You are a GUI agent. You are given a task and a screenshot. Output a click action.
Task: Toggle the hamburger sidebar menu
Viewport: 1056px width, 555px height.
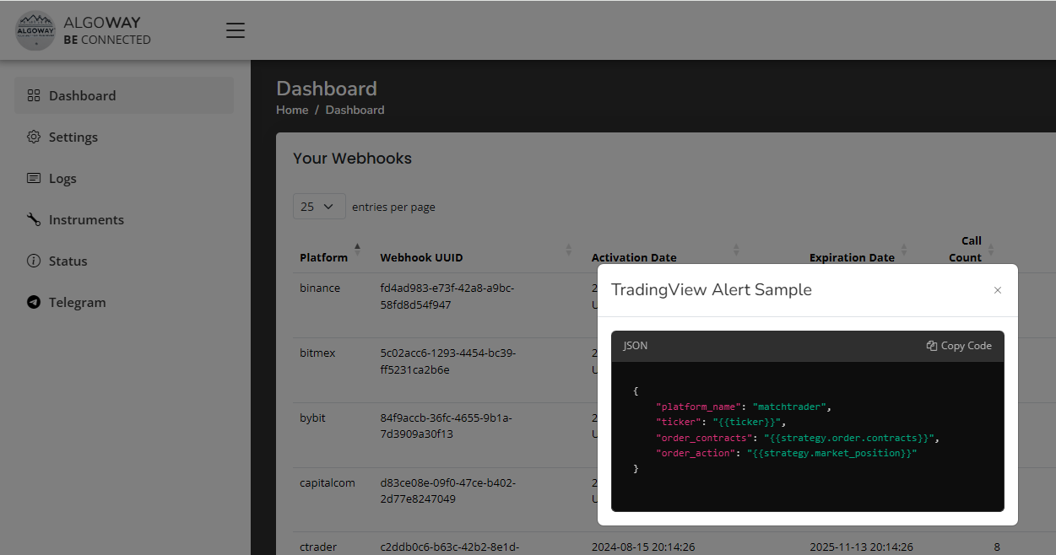tap(236, 30)
